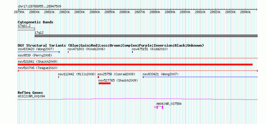This screenshot has width=266, height=124.
Task: Click the 28880k ruler tick label
Action: click(155, 12)
